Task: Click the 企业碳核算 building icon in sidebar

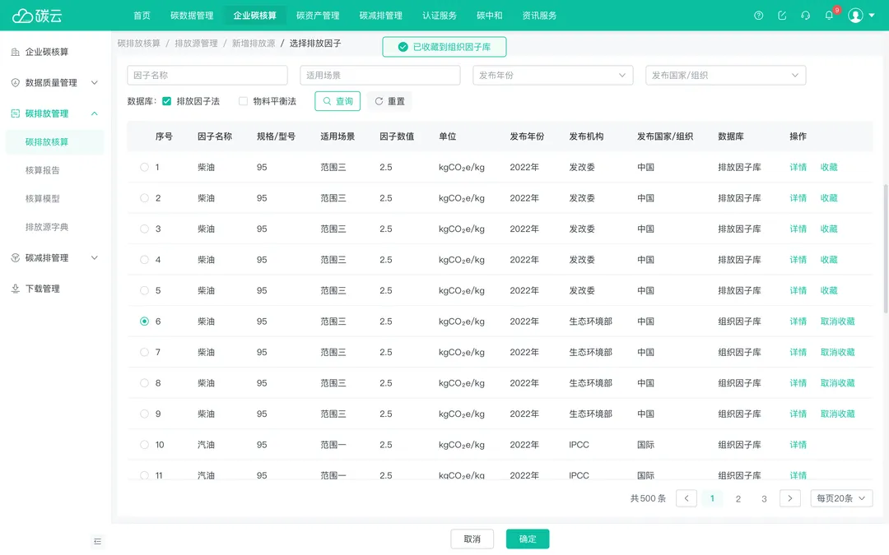Action: pos(16,52)
